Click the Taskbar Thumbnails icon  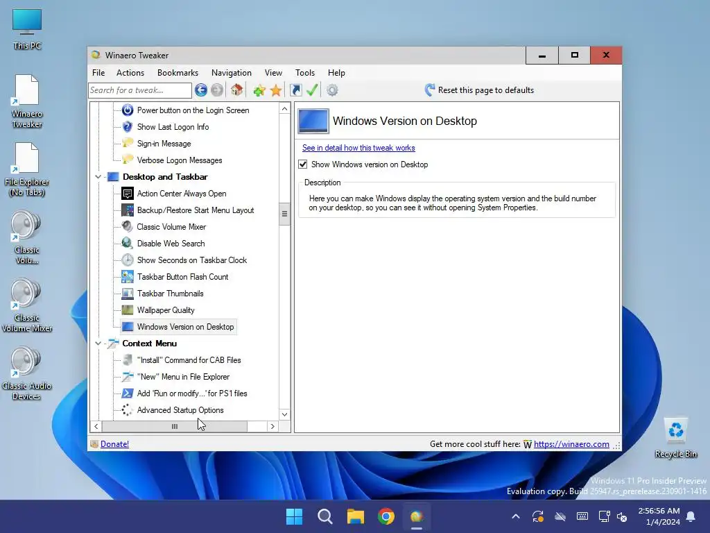pos(128,294)
